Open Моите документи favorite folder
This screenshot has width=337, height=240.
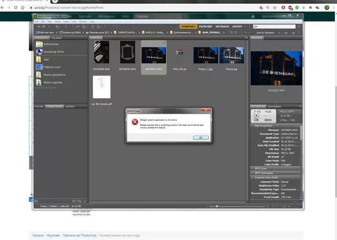click(55, 74)
